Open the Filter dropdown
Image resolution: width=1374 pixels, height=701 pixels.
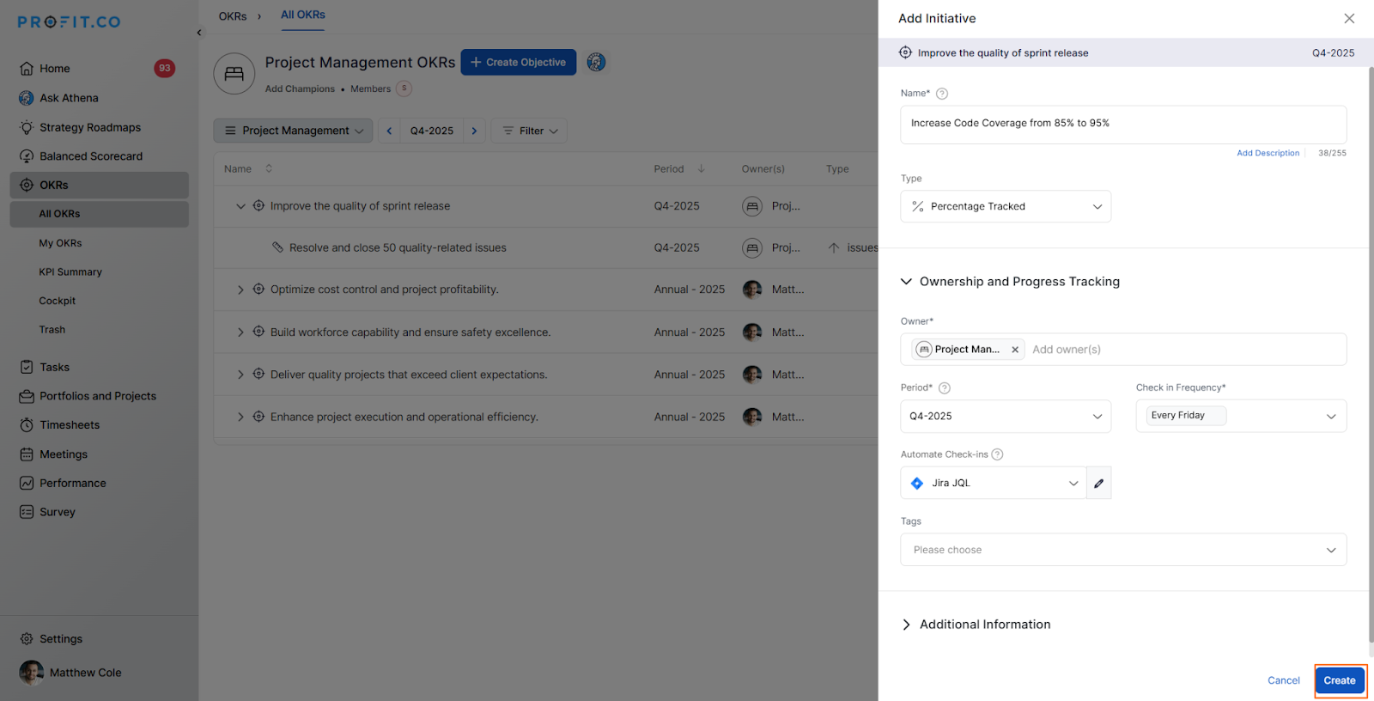pyautogui.click(x=529, y=131)
